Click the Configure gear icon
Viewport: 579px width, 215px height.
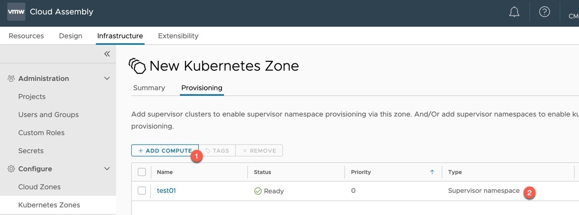[11, 169]
